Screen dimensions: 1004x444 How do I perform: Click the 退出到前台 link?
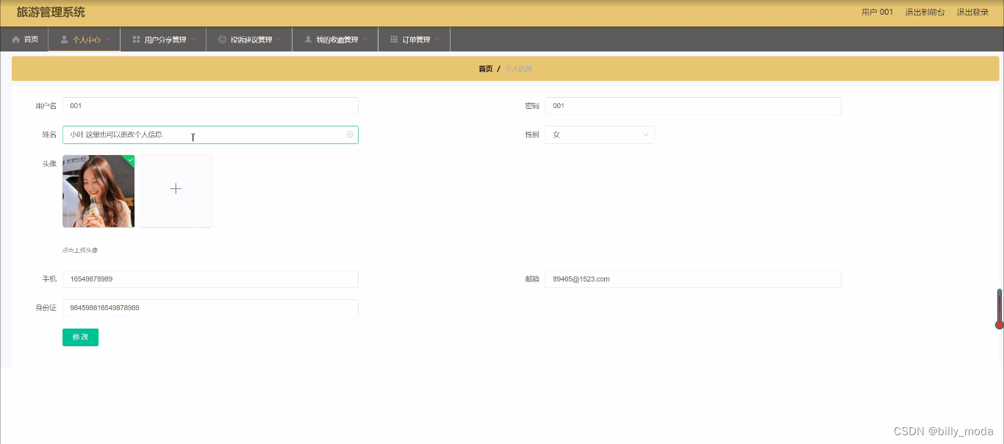[x=925, y=12]
